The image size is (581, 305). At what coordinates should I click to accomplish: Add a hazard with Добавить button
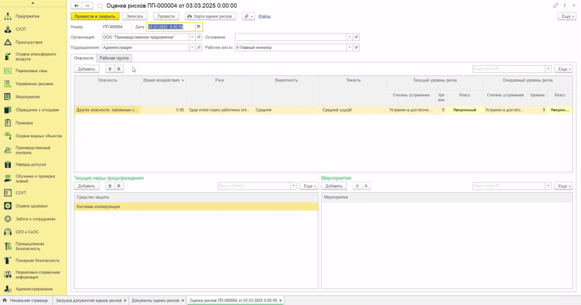pyautogui.click(x=86, y=69)
